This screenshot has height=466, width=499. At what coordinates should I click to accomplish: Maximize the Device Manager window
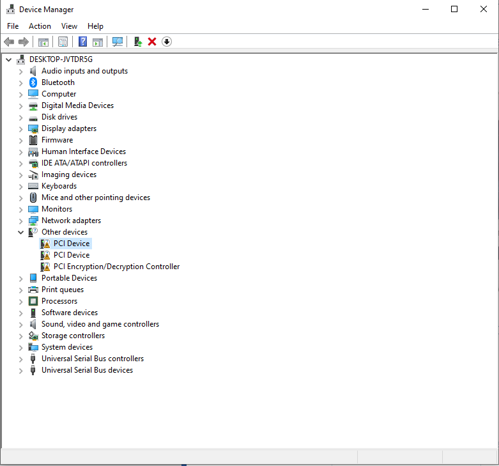pyautogui.click(x=454, y=9)
